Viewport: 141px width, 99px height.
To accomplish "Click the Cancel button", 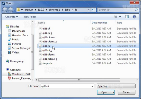I will click(126, 92).
